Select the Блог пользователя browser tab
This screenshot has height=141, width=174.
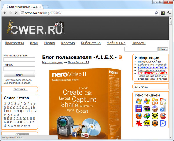click(x=23, y=7)
